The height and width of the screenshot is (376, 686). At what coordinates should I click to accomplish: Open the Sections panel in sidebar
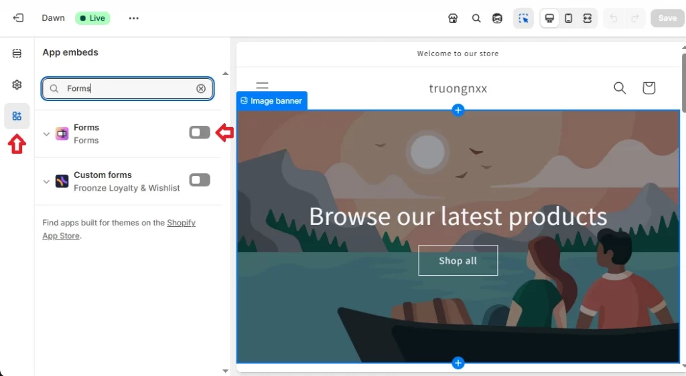pos(17,54)
